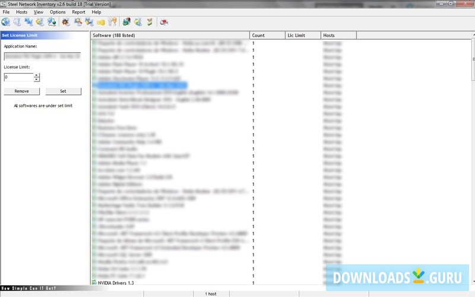Sort by Count column header
This screenshot has width=475, height=297.
pyautogui.click(x=267, y=36)
